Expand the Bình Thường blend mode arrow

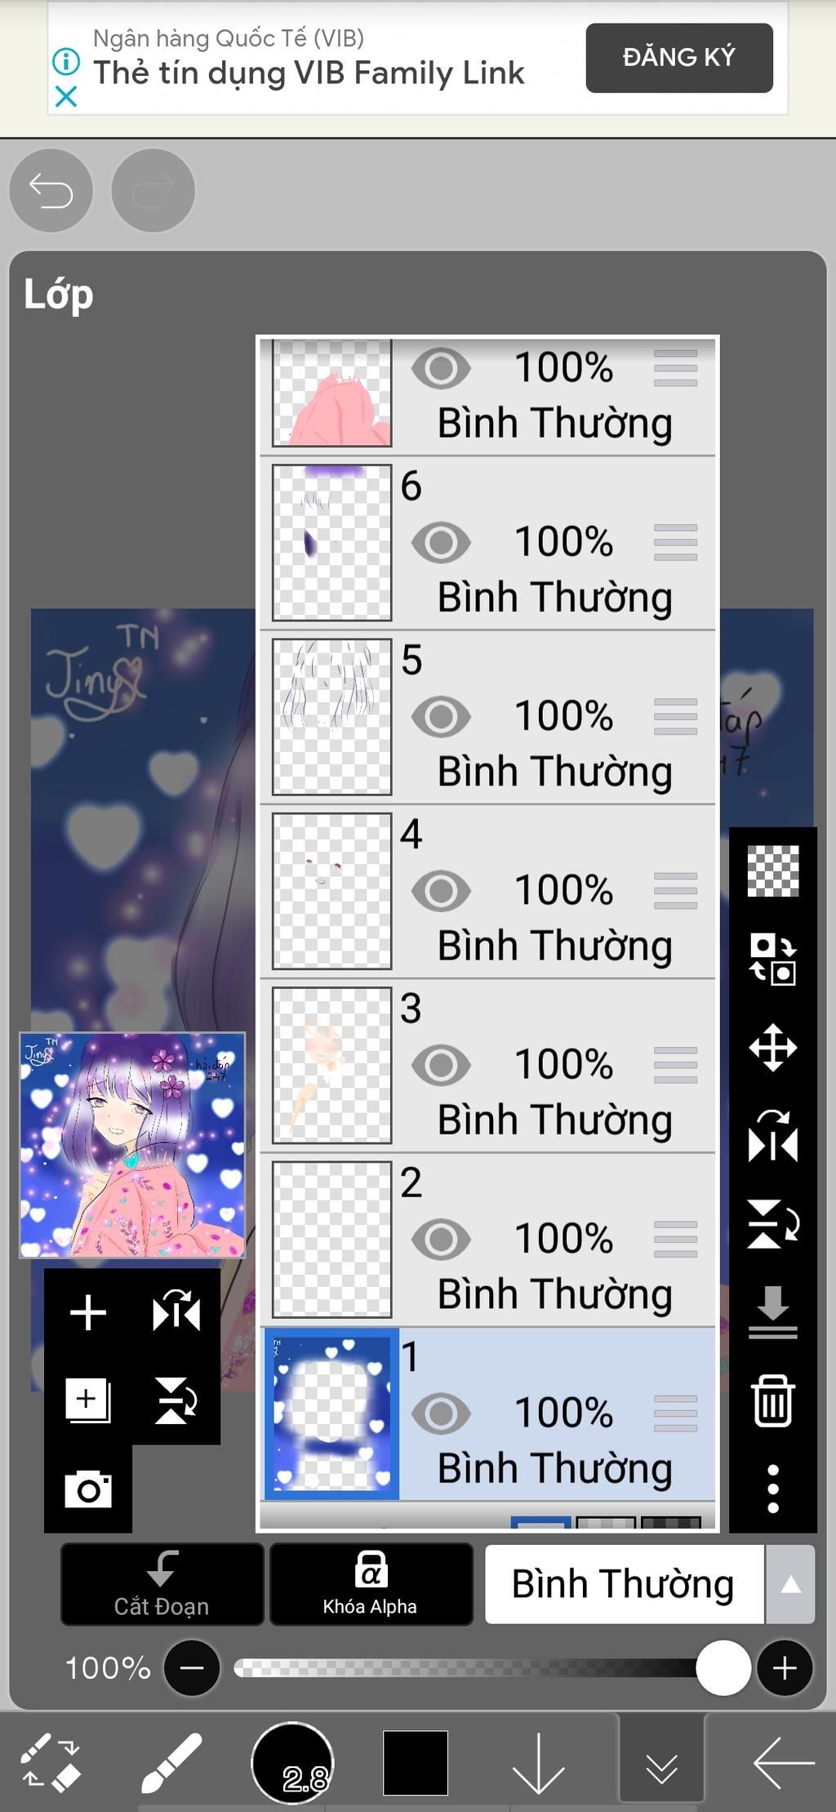tap(790, 1584)
